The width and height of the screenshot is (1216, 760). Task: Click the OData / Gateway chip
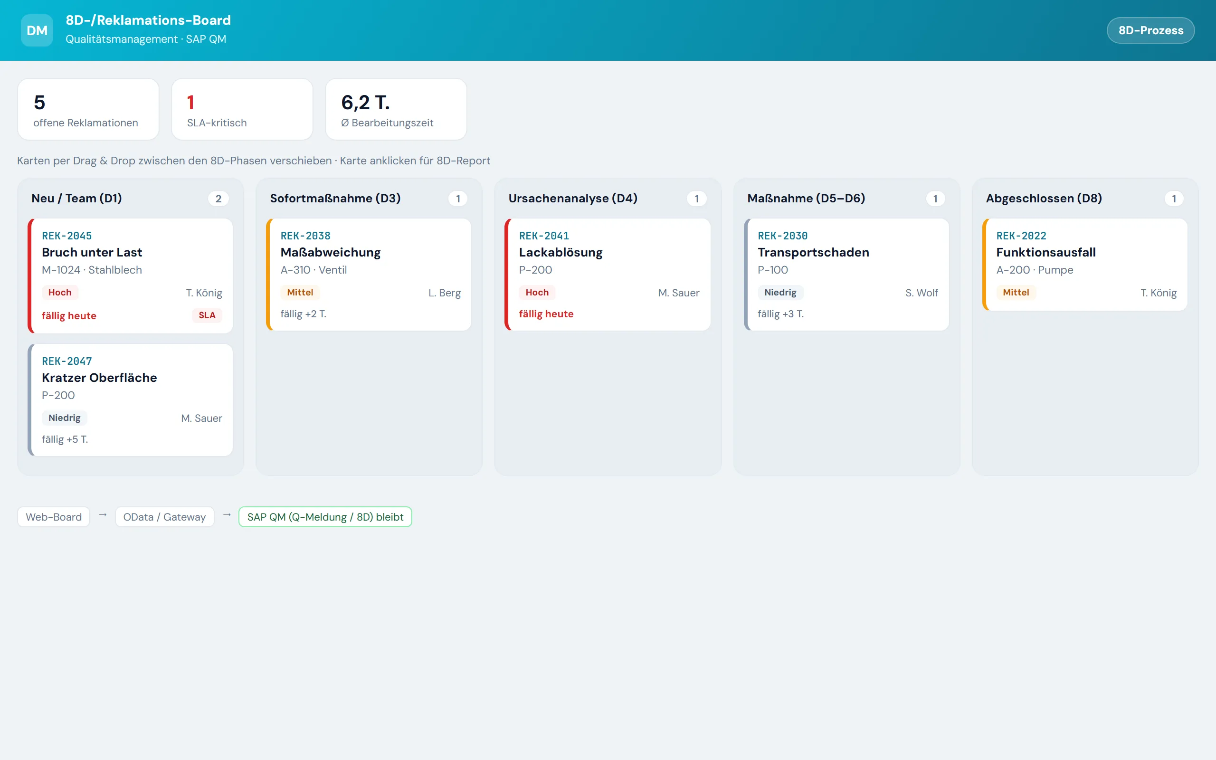pos(164,517)
